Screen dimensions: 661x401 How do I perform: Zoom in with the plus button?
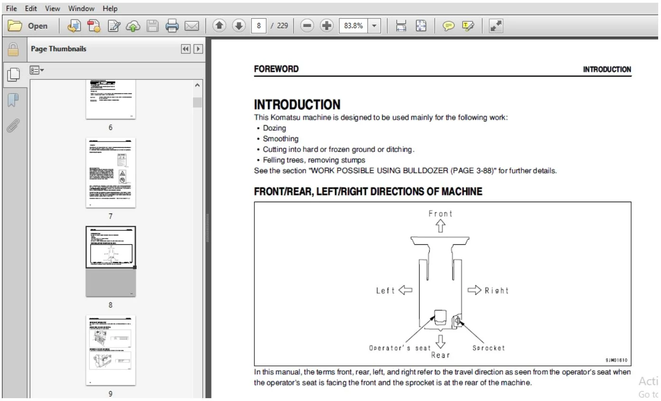tap(326, 26)
